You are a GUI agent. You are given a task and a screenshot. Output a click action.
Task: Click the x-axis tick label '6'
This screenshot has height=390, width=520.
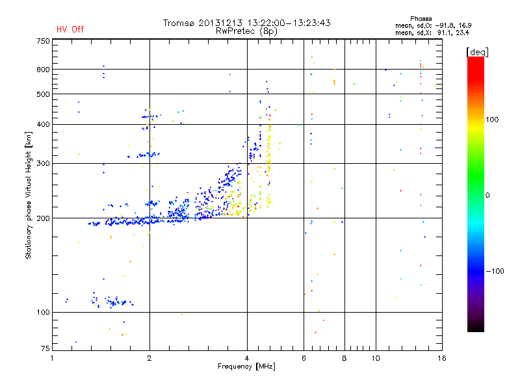coord(304,358)
